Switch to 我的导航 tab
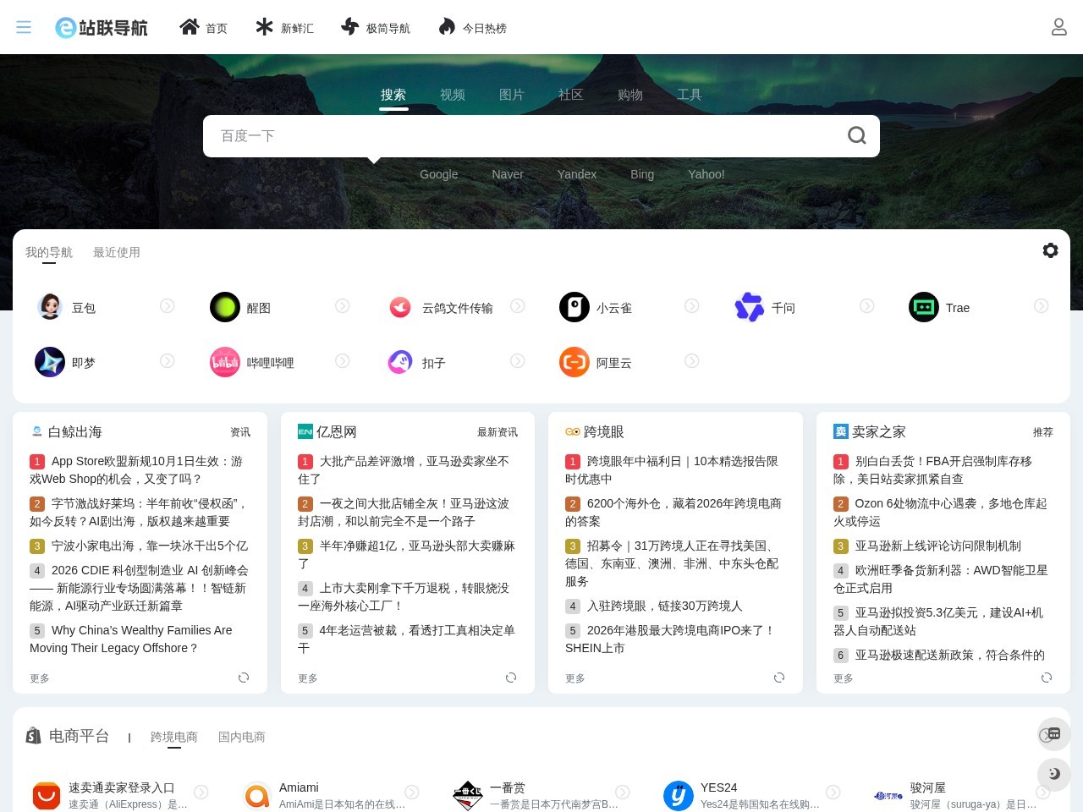Image resolution: width=1083 pixels, height=812 pixels. click(x=49, y=252)
